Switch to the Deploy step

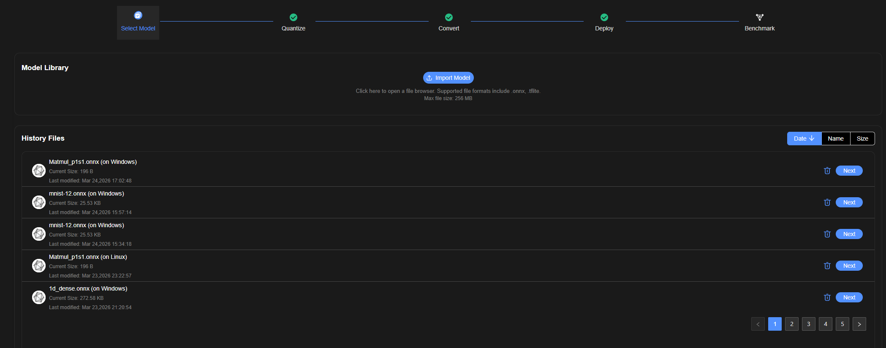tap(604, 22)
